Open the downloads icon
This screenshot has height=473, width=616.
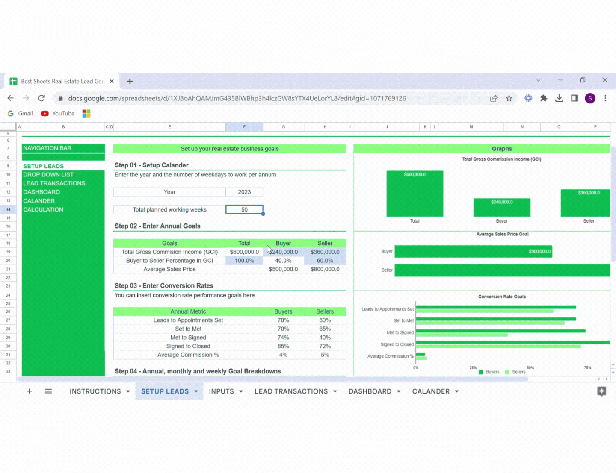(x=559, y=98)
